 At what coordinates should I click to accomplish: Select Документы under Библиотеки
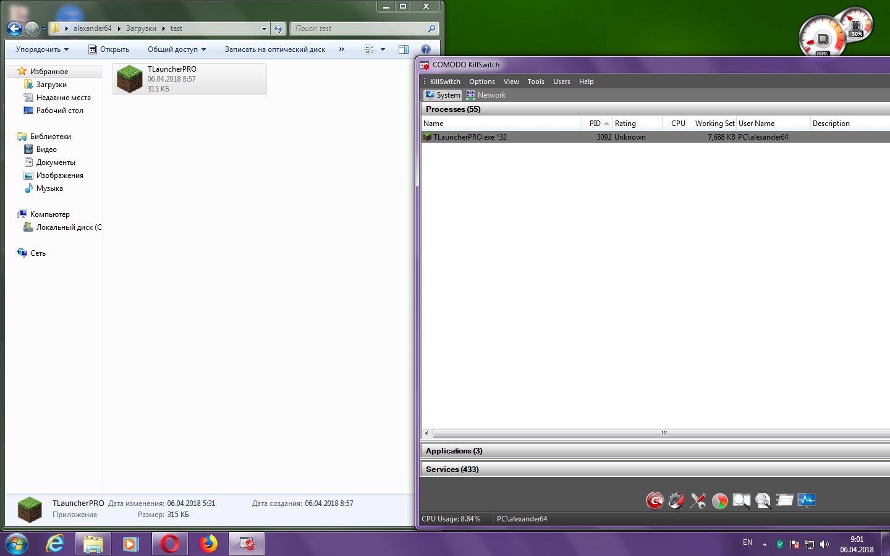pos(56,162)
